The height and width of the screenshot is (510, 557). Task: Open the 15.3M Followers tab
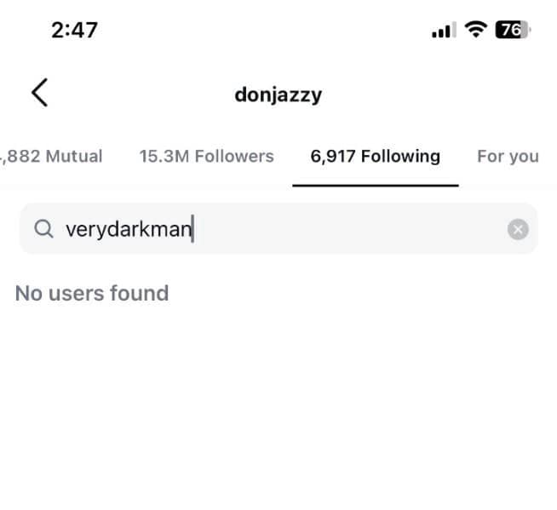pyautogui.click(x=206, y=157)
